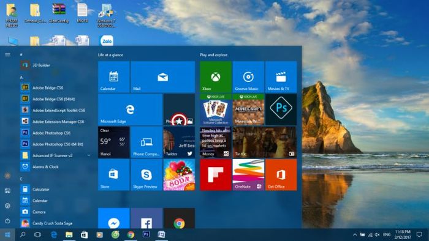429x241 pixels.
Task: Launch Adobe Photoshop CS6 (64 Bit)
Action: click(56, 144)
